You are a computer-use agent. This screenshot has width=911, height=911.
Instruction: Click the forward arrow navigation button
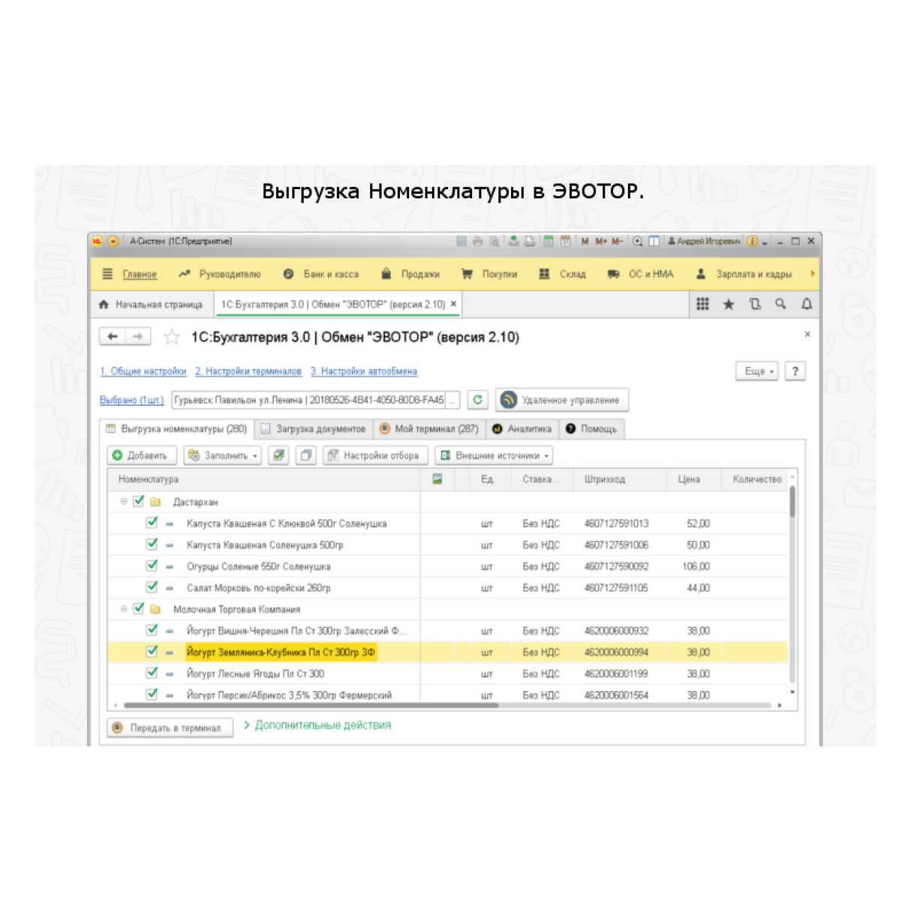point(138,337)
